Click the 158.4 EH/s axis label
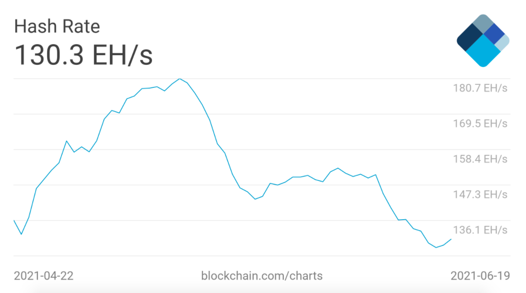 coord(480,159)
